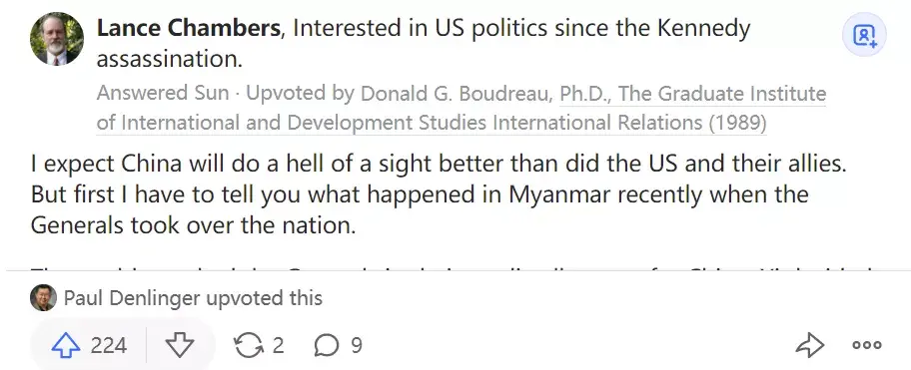Expand the truncated answer text line
Viewport: 911px width, 370px height.
(x=455, y=268)
